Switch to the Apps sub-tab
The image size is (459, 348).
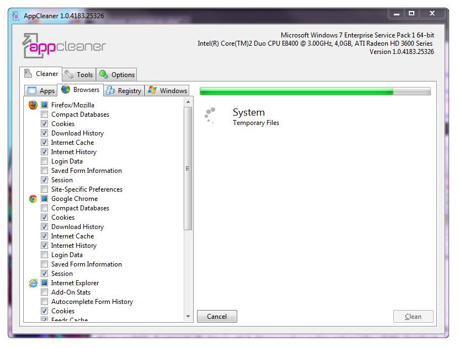pos(41,91)
